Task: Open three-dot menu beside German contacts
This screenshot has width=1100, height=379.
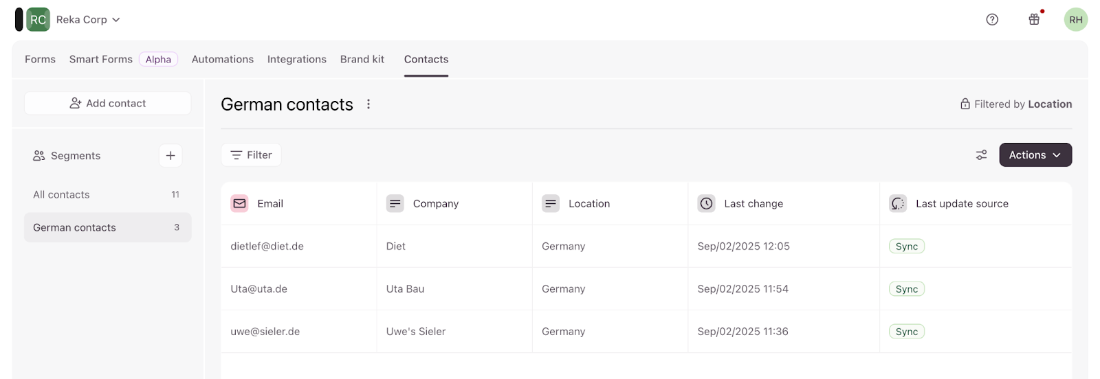Action: pyautogui.click(x=368, y=104)
